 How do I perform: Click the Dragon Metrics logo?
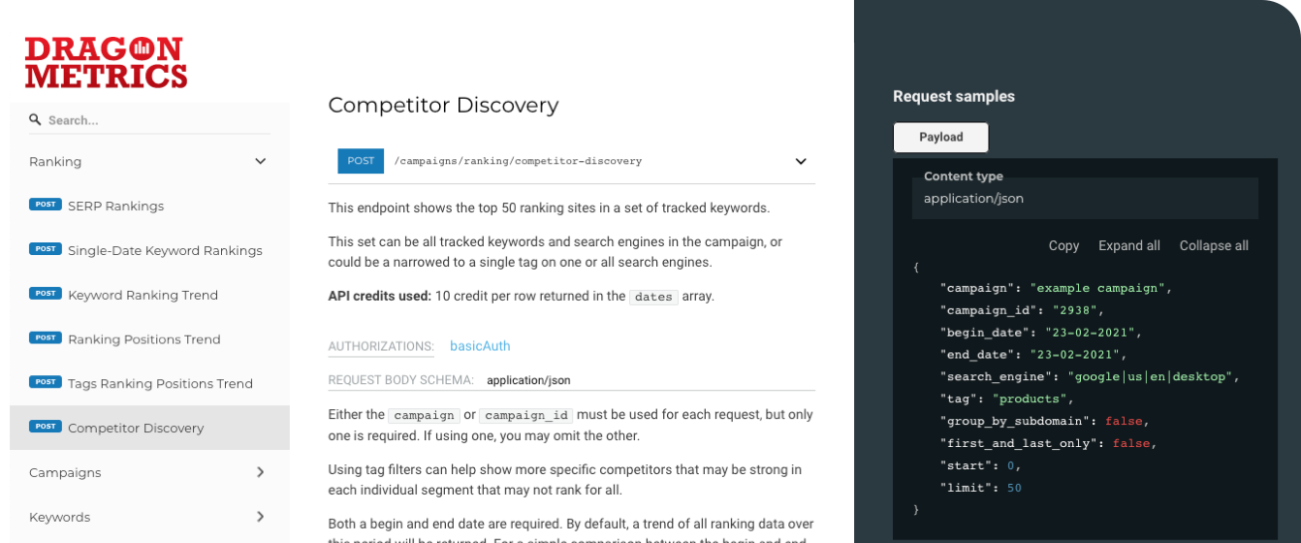point(106,63)
